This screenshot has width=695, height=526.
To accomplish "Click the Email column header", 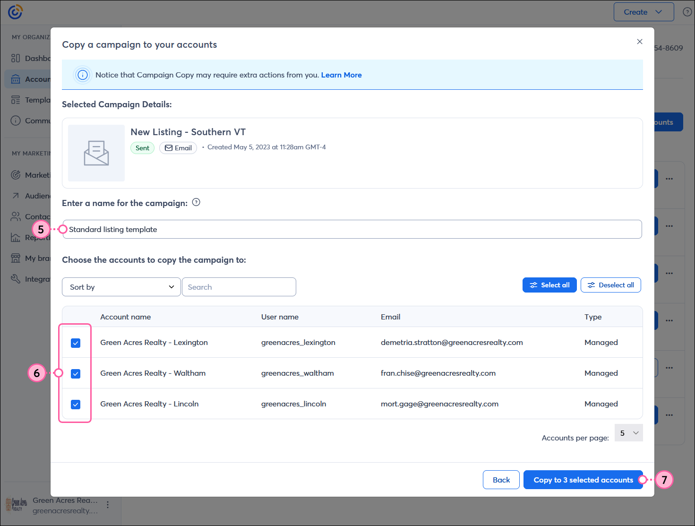I will pos(391,317).
